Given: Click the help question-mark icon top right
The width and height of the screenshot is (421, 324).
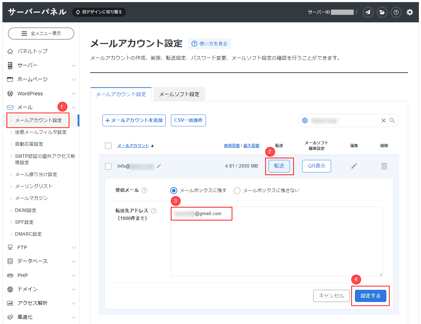Looking at the screenshot, I should [396, 12].
